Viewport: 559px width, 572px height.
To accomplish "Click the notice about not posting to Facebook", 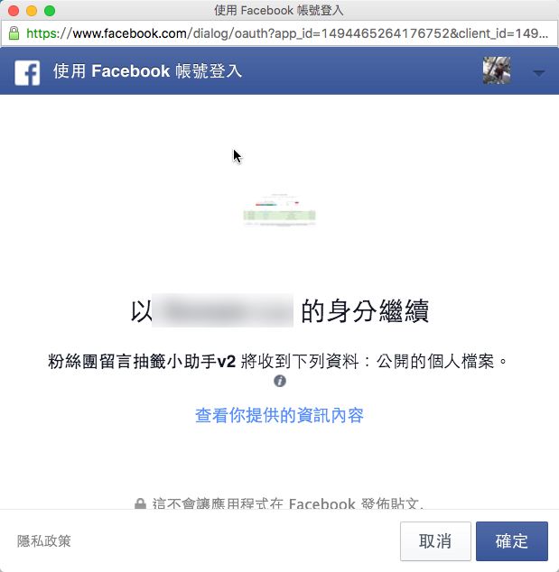I will (288, 503).
